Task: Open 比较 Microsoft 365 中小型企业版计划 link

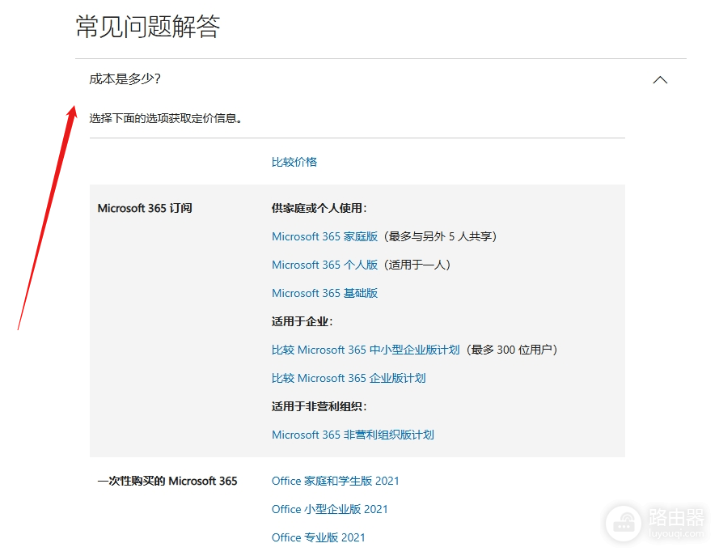Action: click(x=366, y=350)
